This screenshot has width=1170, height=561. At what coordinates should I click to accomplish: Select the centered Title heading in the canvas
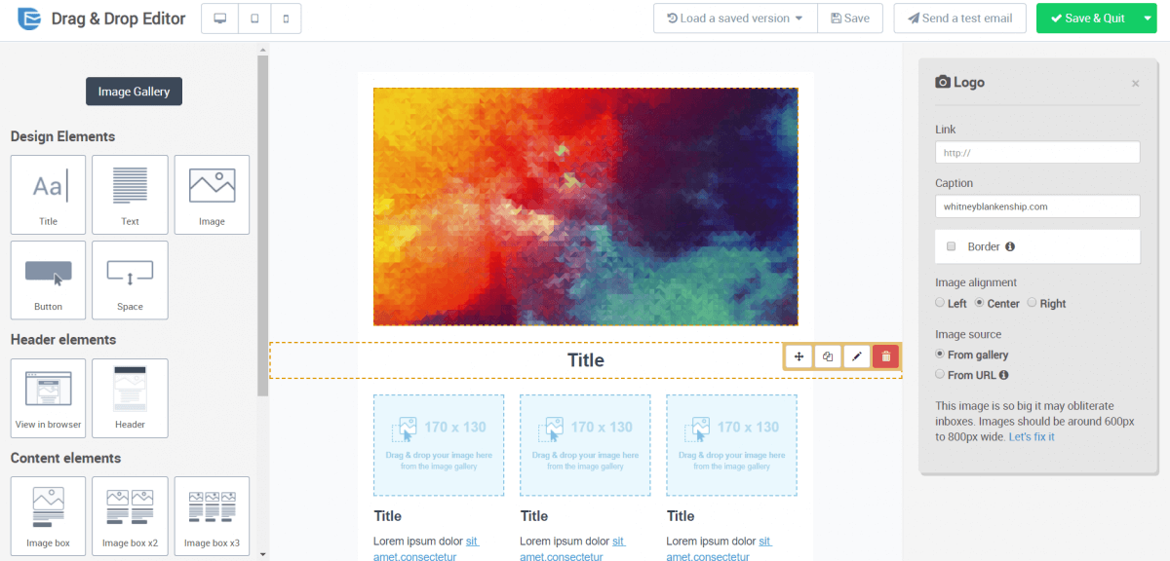click(586, 360)
